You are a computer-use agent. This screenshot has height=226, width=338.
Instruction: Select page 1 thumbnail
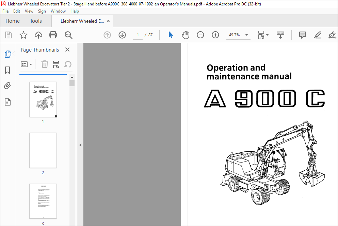click(x=43, y=99)
